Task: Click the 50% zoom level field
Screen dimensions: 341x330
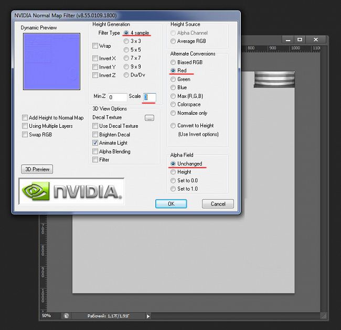Action: click(x=48, y=316)
